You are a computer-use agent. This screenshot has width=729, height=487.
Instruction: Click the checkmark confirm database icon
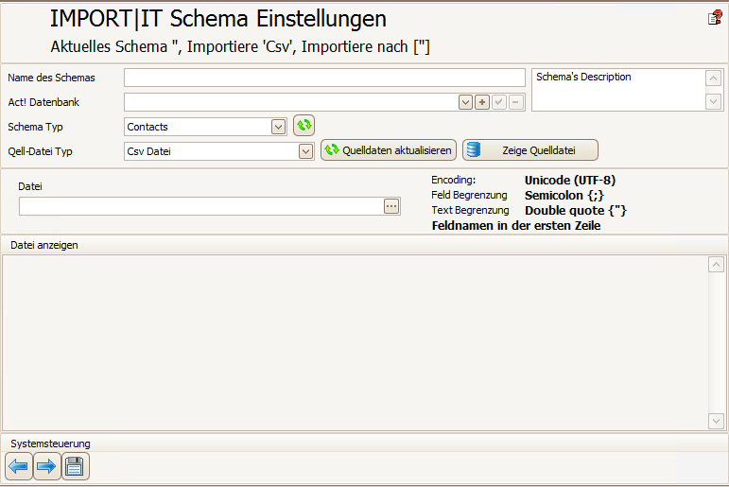click(499, 102)
